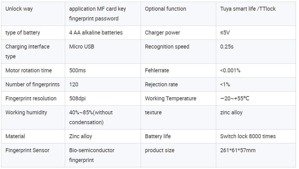Select the '500ms' value
The width and height of the screenshot is (299, 169).
(77, 70)
